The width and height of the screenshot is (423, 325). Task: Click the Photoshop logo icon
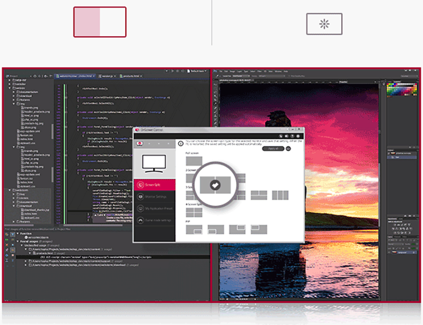(x=215, y=71)
